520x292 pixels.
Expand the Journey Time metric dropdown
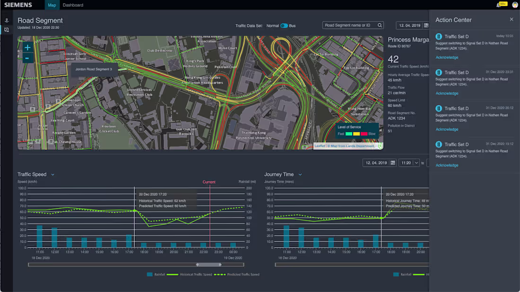(300, 174)
